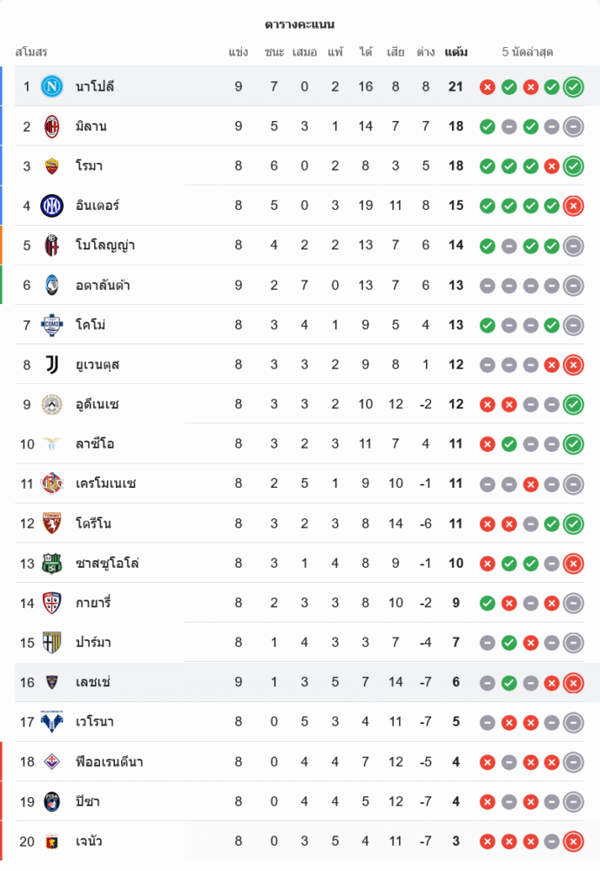Click the Napoli club crest icon
This screenshot has height=871, width=600.
[52, 86]
